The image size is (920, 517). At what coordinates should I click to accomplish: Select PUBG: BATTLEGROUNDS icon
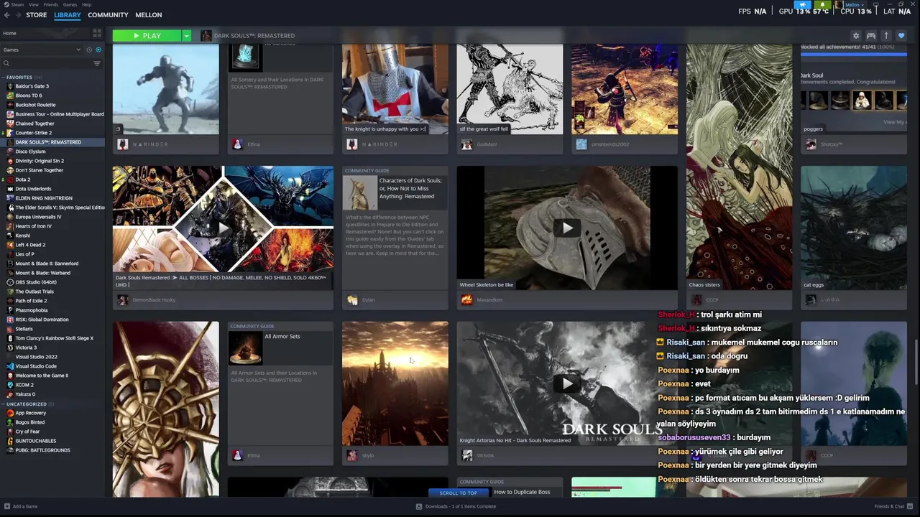tap(9, 450)
